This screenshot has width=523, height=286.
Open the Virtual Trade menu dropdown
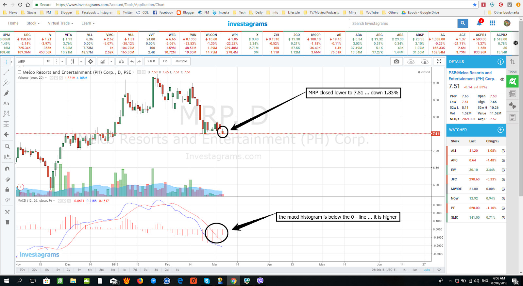click(x=60, y=23)
